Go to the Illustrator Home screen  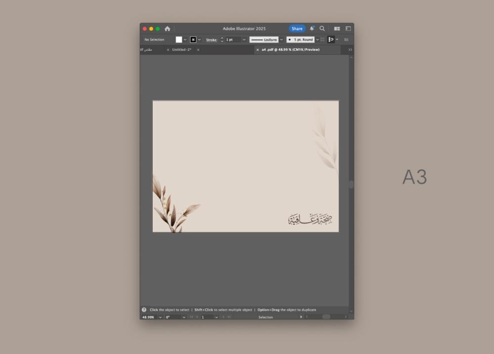coord(167,29)
